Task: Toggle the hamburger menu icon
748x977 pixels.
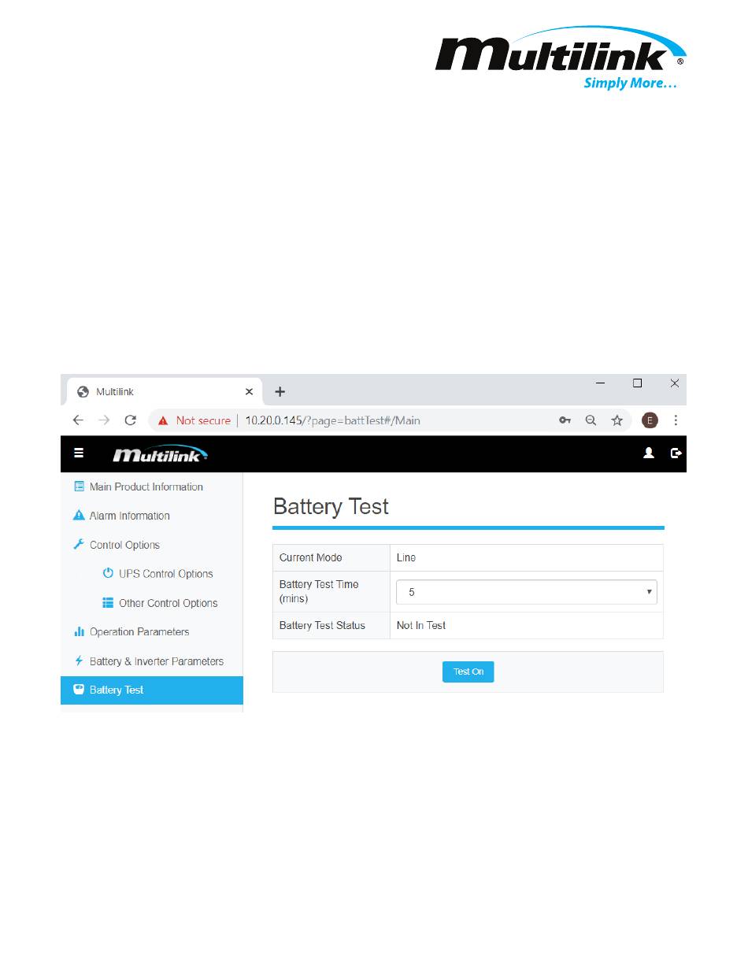Action: pos(79,453)
